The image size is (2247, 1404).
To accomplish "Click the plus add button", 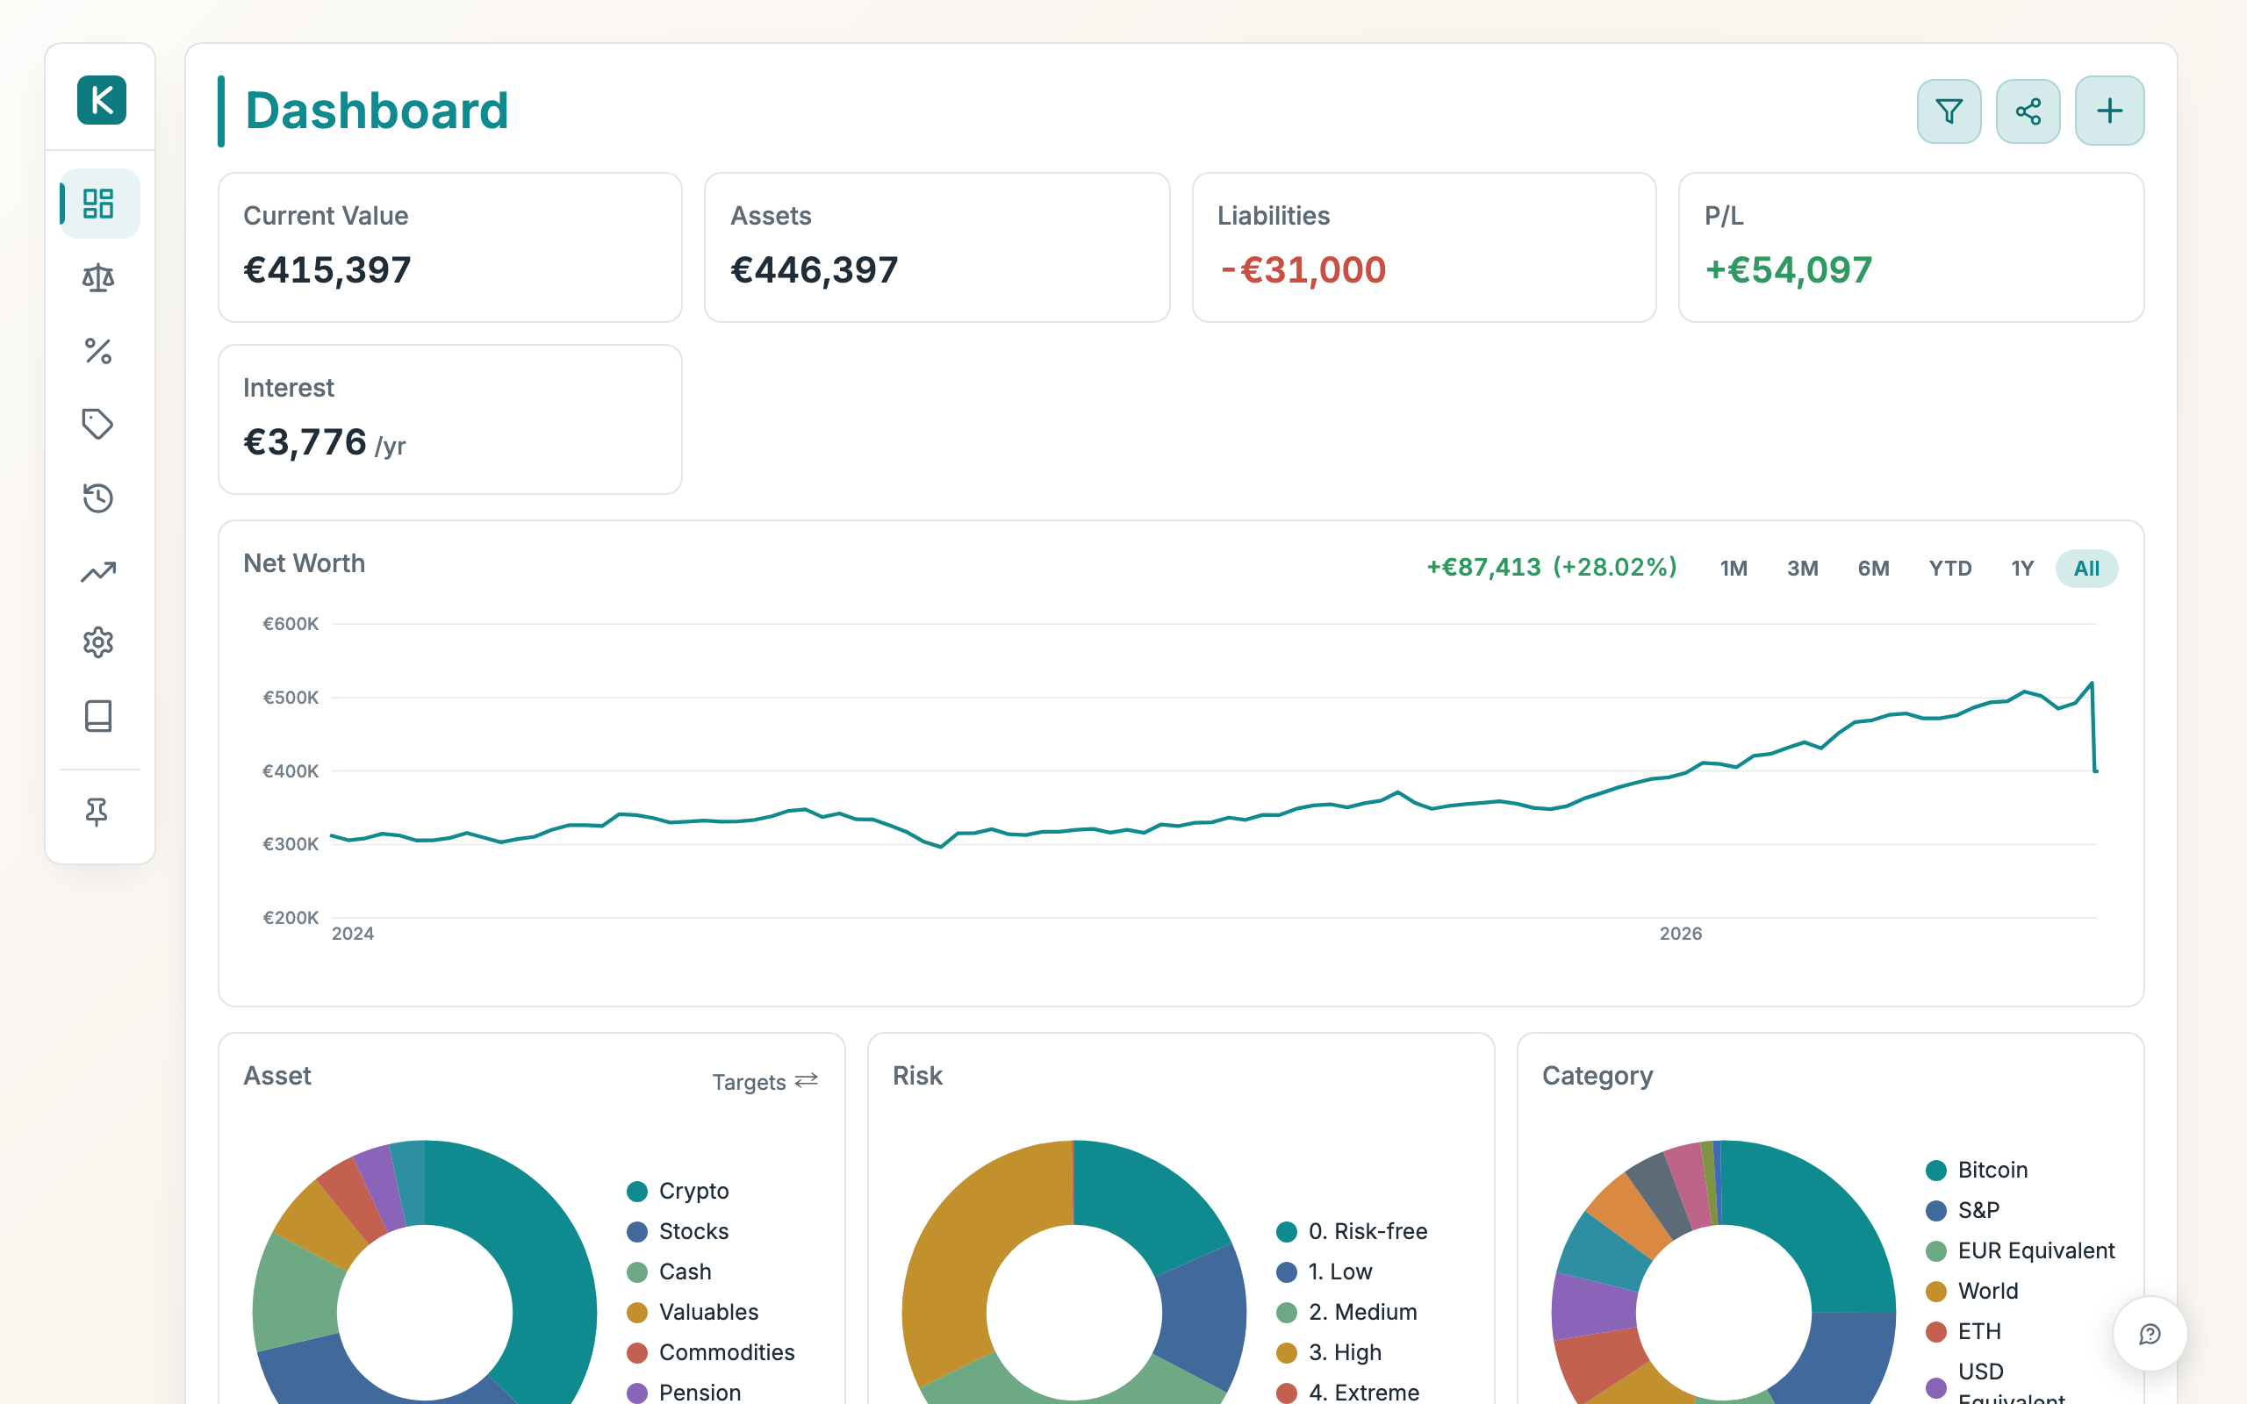I will coord(2109,111).
